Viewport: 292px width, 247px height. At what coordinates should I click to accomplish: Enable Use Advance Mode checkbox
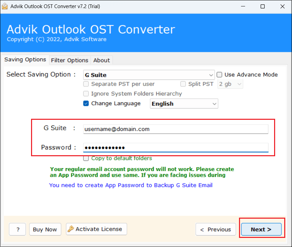pyautogui.click(x=219, y=75)
